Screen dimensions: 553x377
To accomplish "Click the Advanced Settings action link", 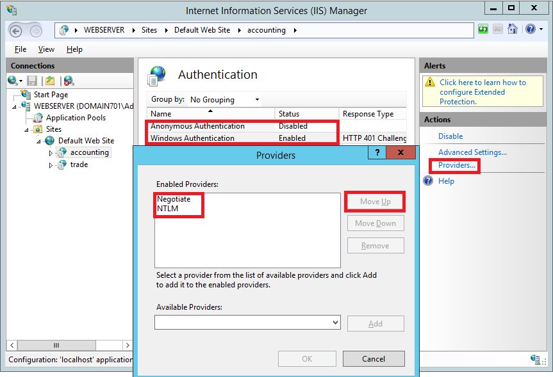I will (x=472, y=152).
